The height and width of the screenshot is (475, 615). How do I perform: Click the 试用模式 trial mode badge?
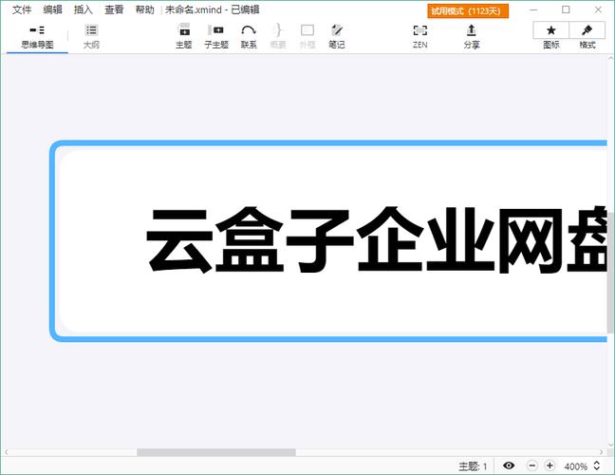[x=468, y=11]
